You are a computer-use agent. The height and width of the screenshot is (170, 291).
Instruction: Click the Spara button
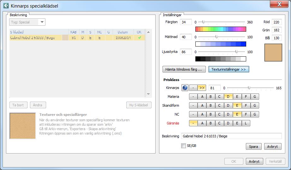(253, 147)
